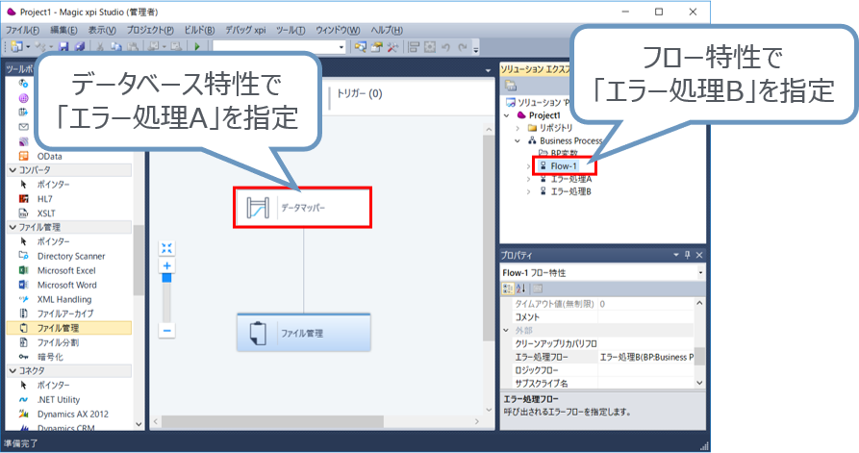Pick the XML Handling toolbox component
This screenshot has height=453, width=859.
[x=63, y=299]
